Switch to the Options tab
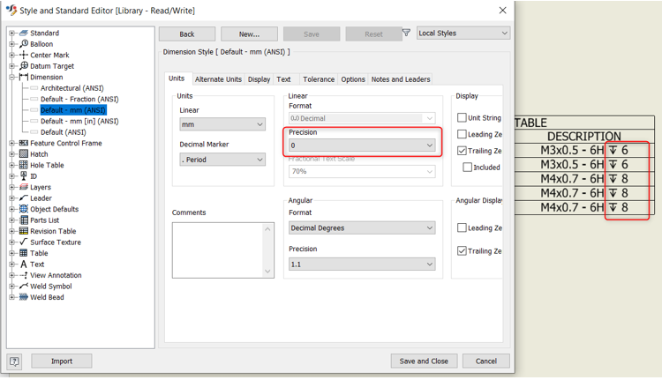 353,79
